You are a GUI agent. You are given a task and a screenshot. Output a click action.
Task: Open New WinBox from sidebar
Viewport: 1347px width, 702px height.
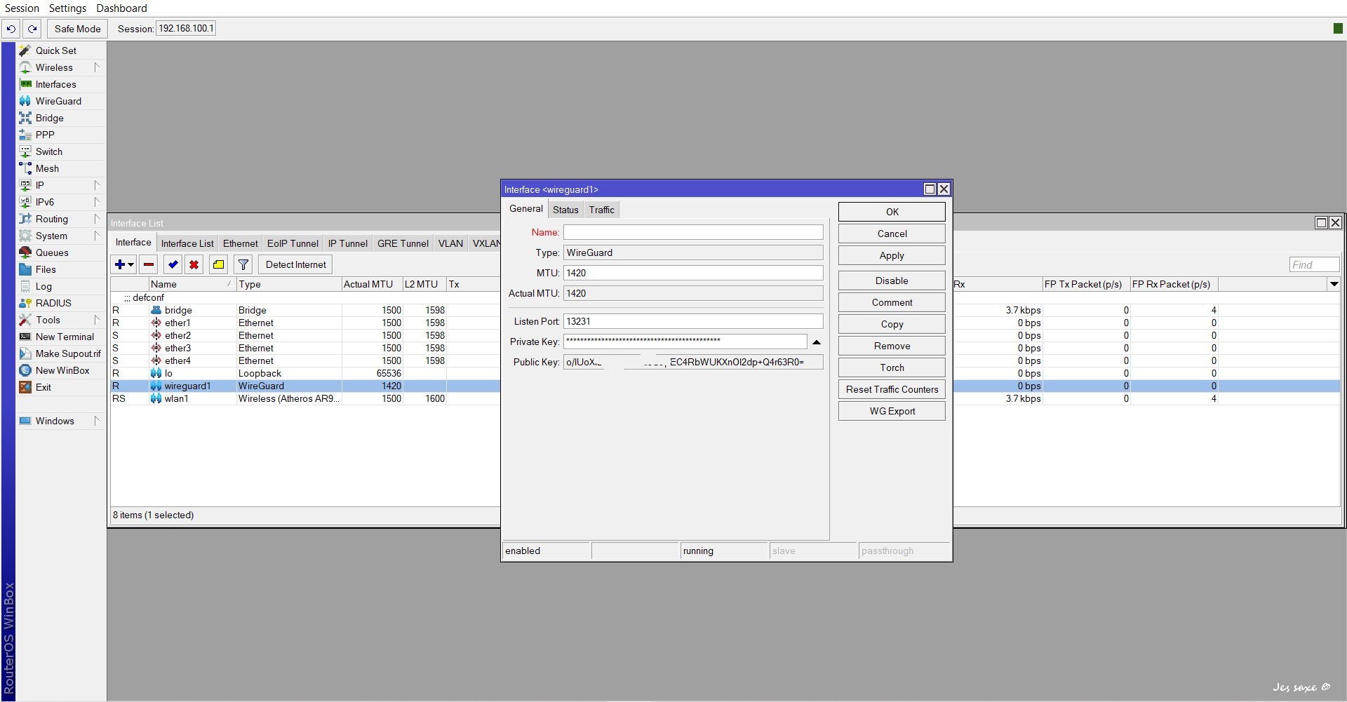pyautogui.click(x=61, y=370)
